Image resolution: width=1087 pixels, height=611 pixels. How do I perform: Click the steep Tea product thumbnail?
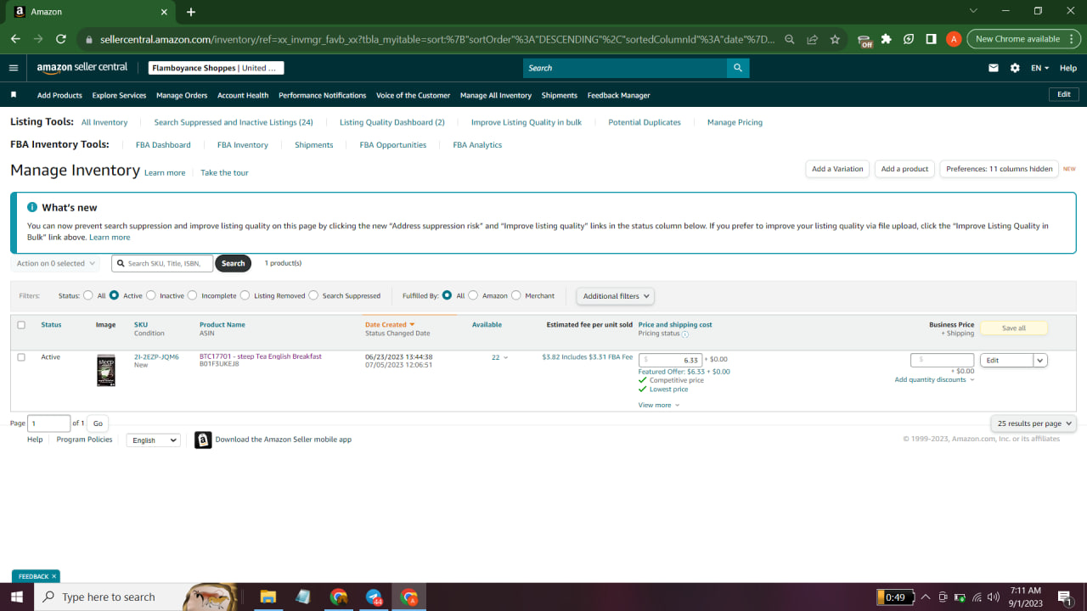coord(105,371)
